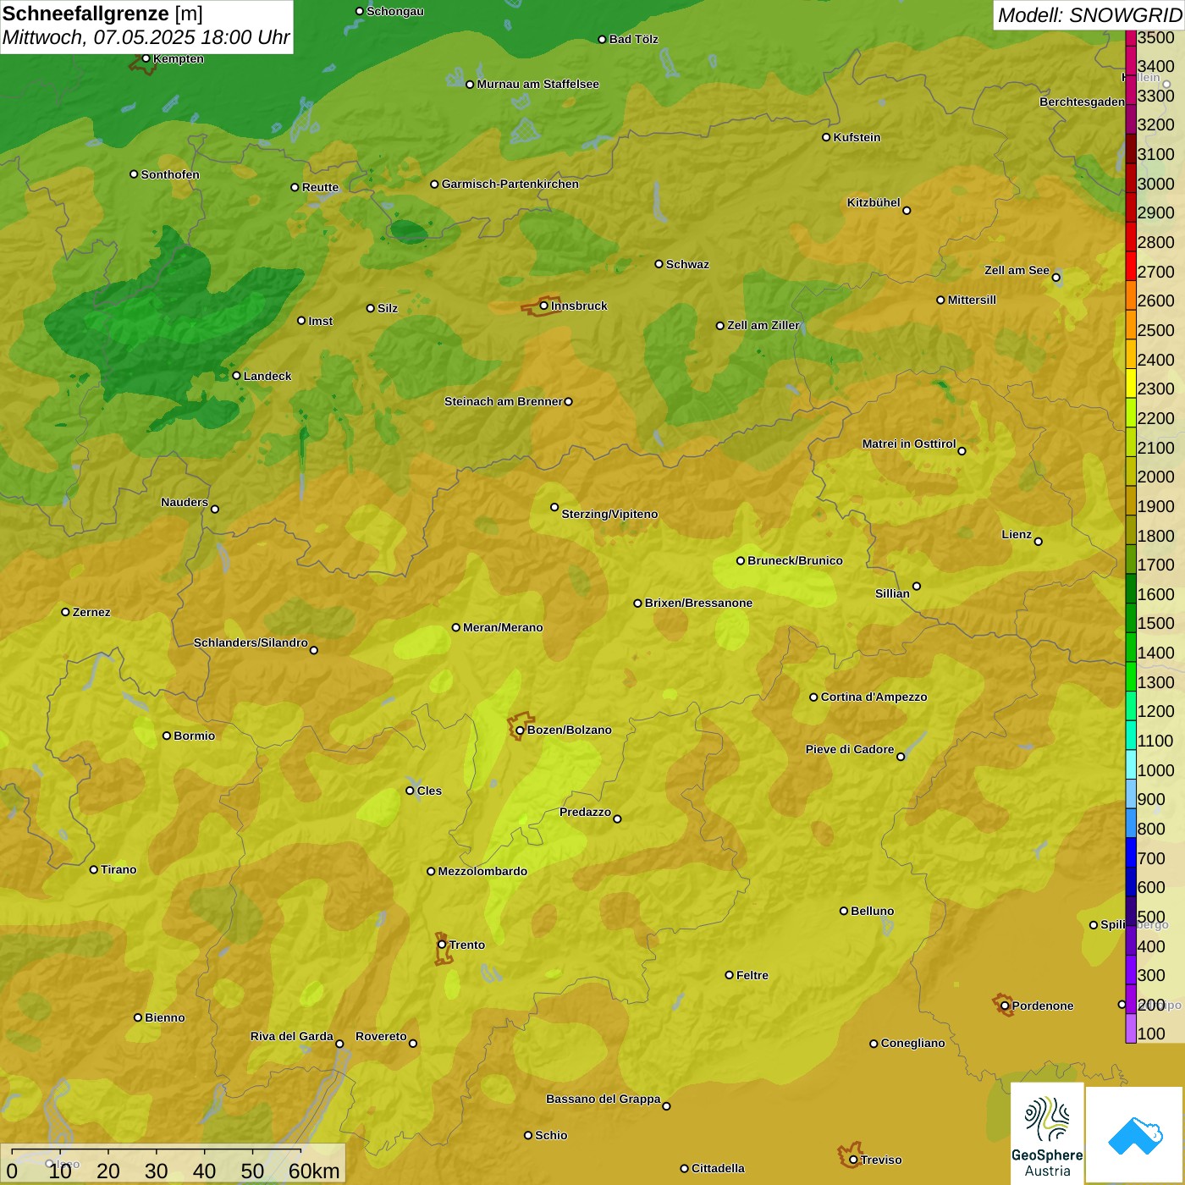Click the Mezzolombardo label
This screenshot has width=1185, height=1185.
[482, 871]
